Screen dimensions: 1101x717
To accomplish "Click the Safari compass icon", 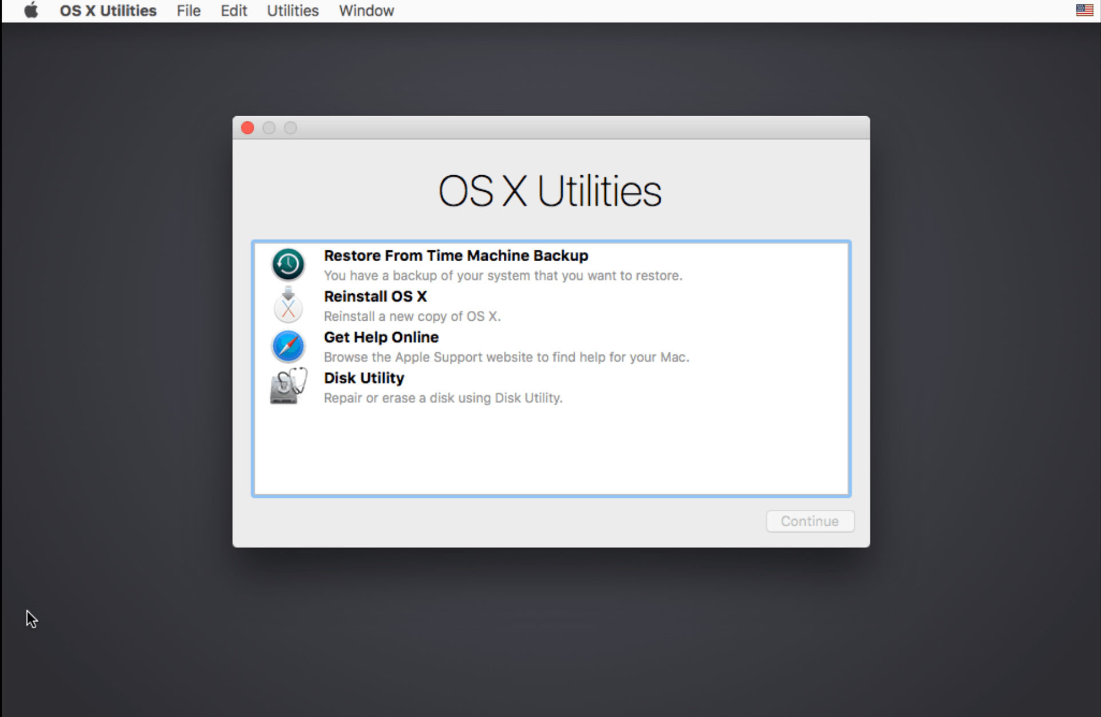I will [288, 346].
